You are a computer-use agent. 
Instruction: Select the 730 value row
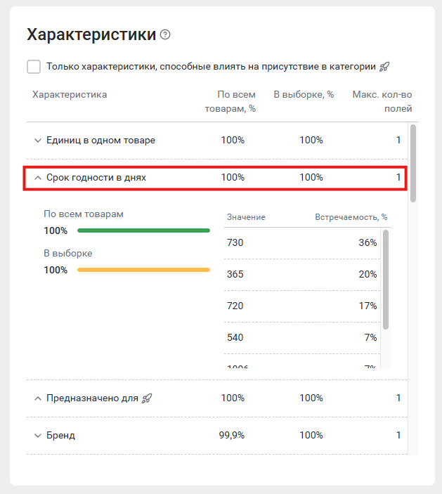[x=302, y=243]
